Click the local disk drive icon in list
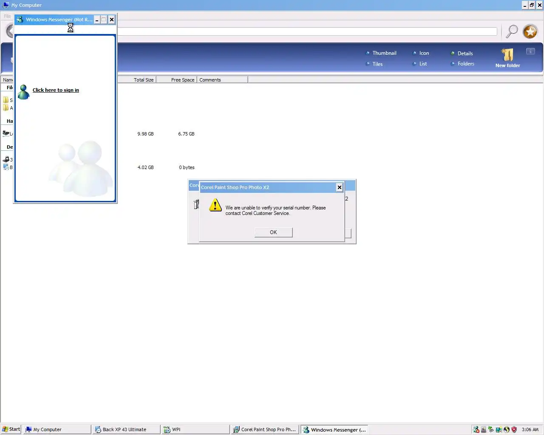The width and height of the screenshot is (544, 435). click(6, 133)
